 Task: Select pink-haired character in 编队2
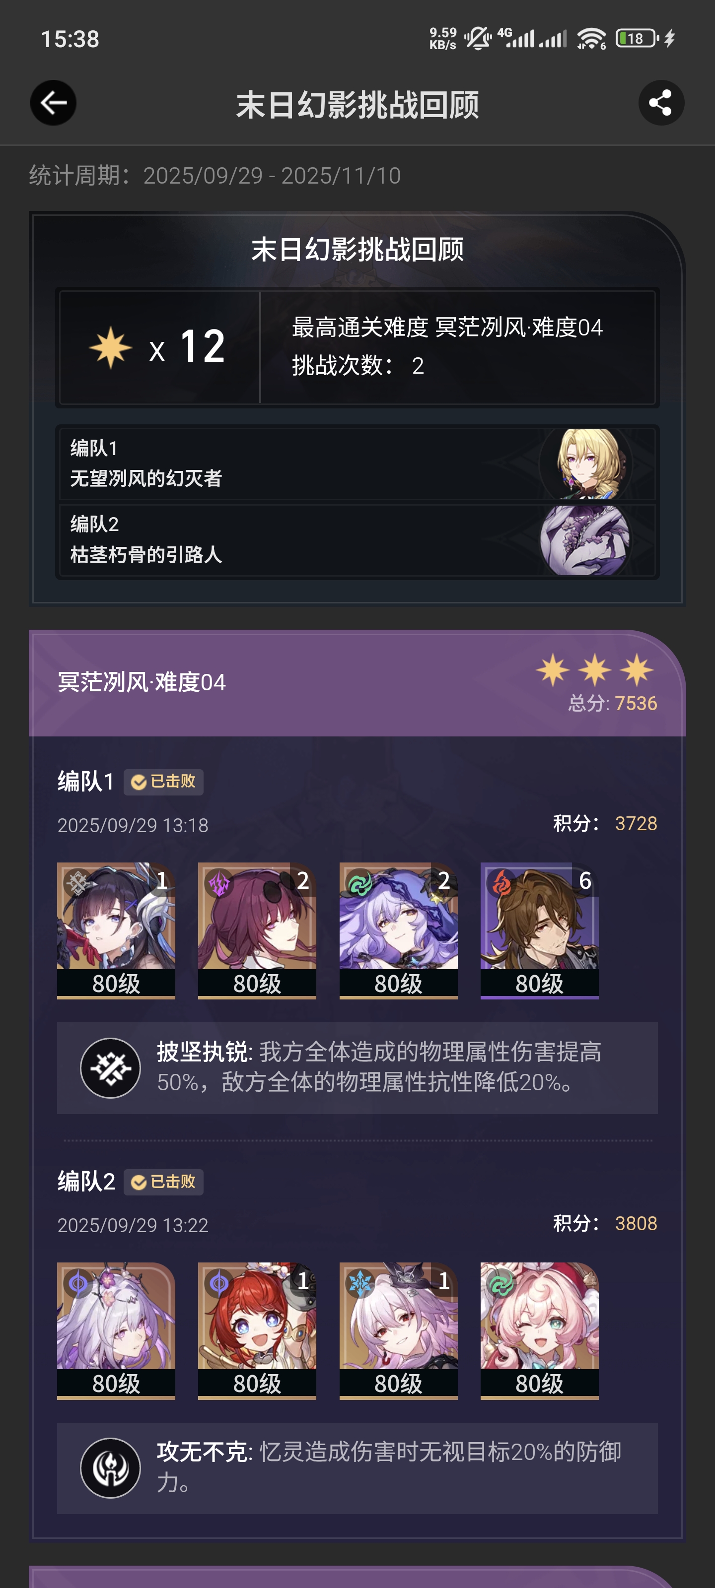pyautogui.click(x=540, y=1331)
